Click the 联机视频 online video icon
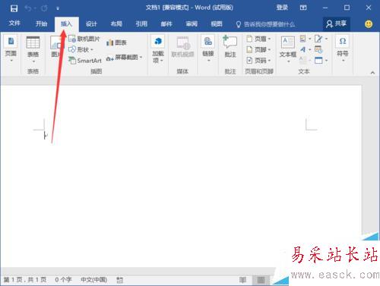This screenshot has height=286, width=380. coord(182,47)
